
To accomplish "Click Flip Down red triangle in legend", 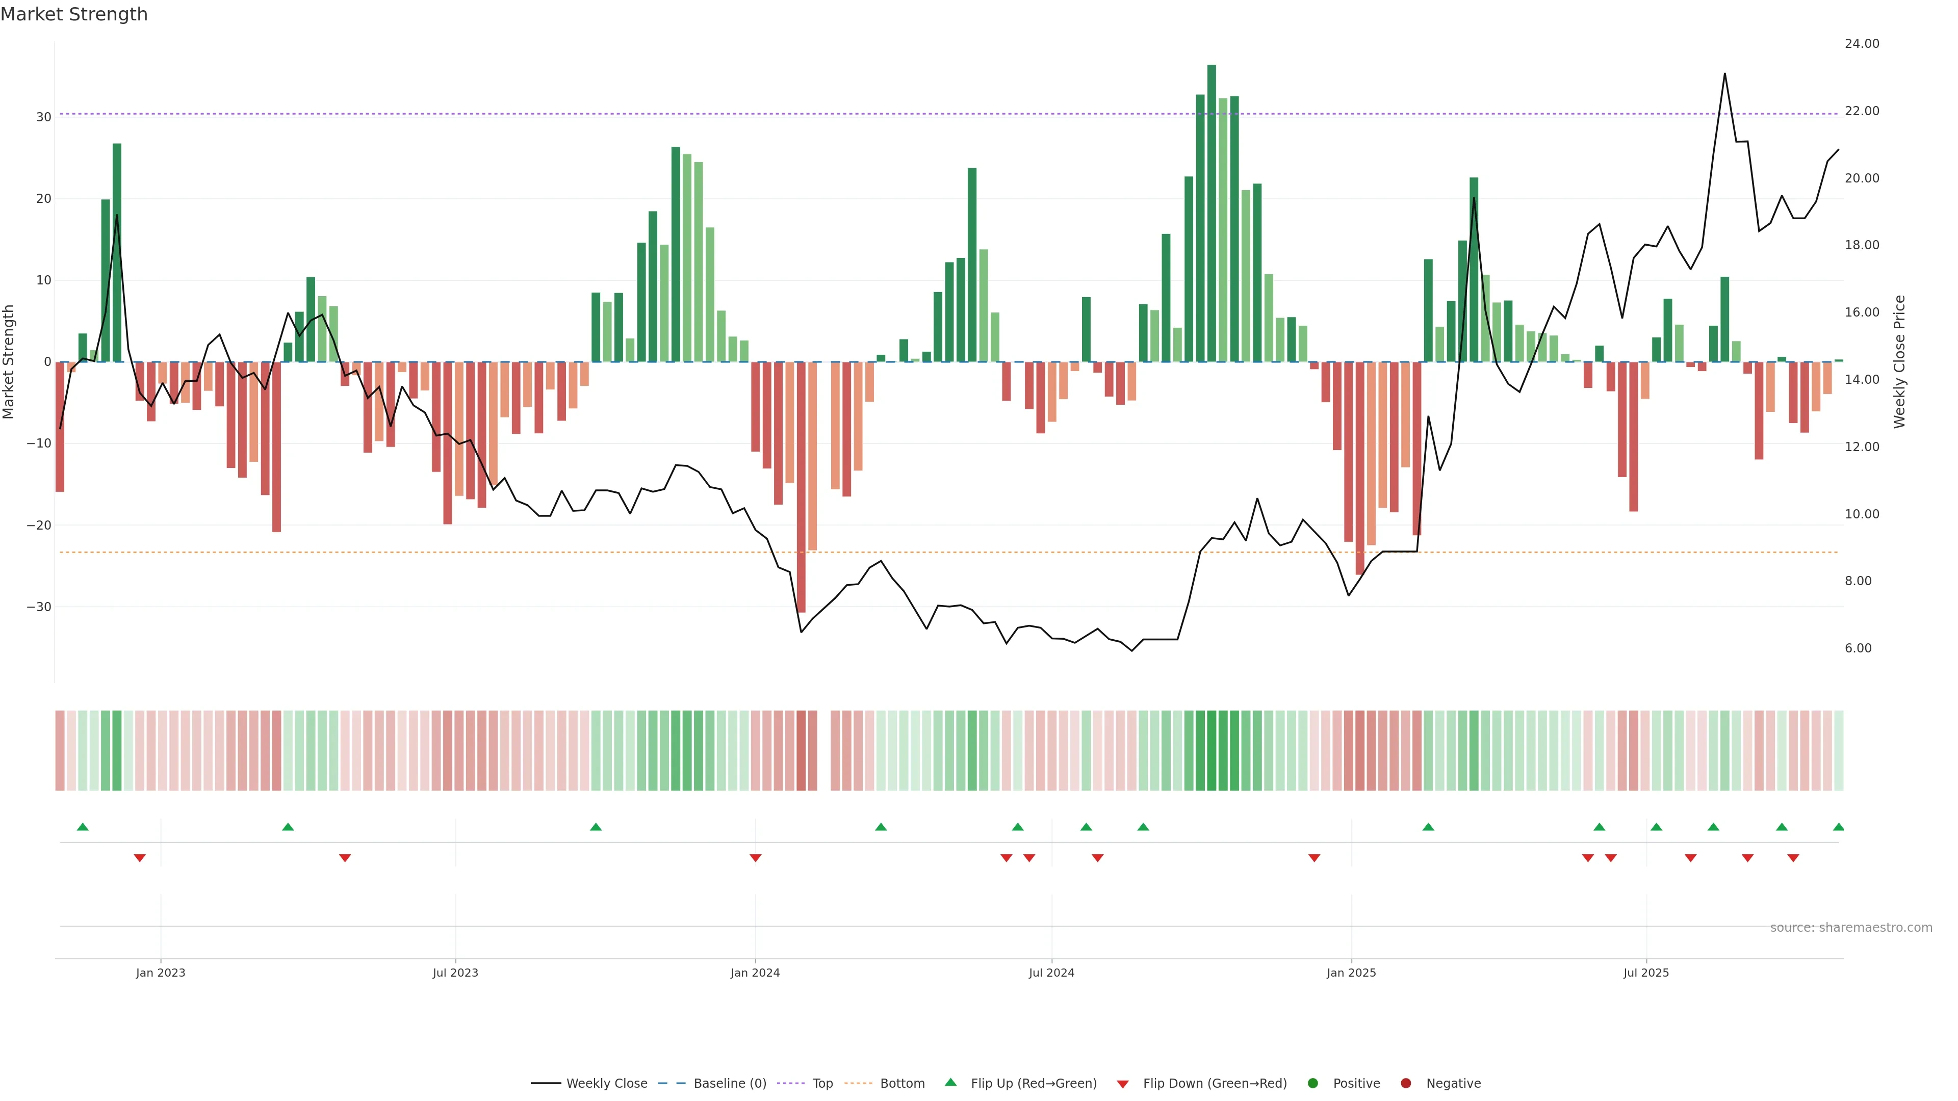I will (1123, 1084).
